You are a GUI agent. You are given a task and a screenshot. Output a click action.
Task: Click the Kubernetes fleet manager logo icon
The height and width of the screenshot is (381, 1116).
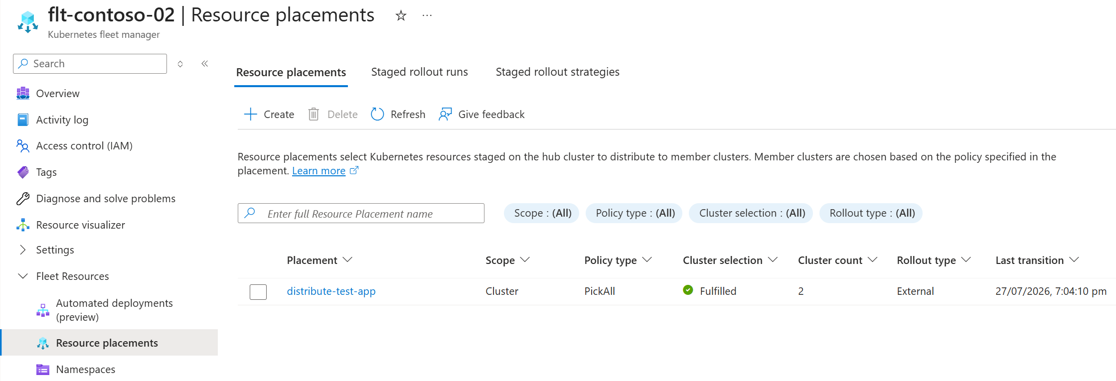point(28,22)
